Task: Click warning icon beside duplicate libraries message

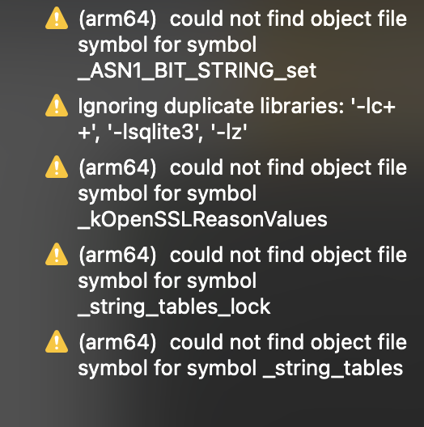Action: tap(57, 105)
